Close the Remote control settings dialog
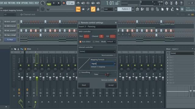The image size is (195, 109). [x=116, y=23]
